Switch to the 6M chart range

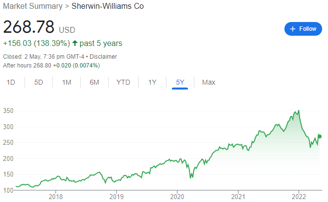[94, 82]
